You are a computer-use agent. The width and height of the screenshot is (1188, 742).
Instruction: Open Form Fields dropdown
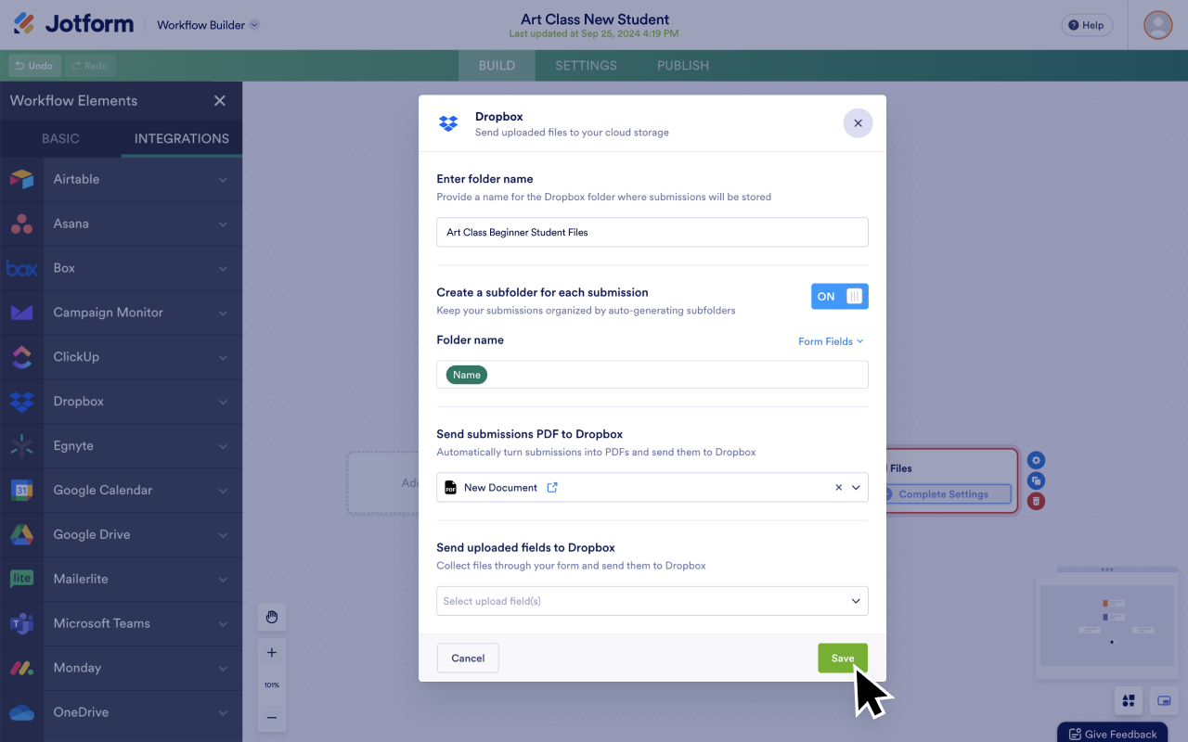(x=831, y=341)
